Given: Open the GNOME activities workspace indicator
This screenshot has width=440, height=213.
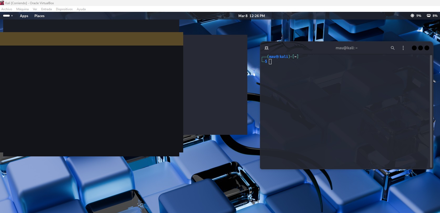Looking at the screenshot, I should pos(8,16).
